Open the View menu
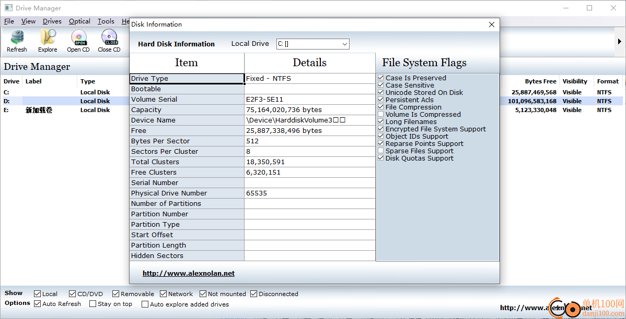Viewport: 626px width, 319px height. pos(28,21)
